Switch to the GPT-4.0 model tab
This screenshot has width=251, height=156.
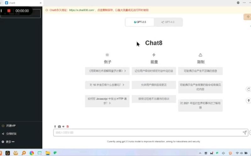point(168,22)
